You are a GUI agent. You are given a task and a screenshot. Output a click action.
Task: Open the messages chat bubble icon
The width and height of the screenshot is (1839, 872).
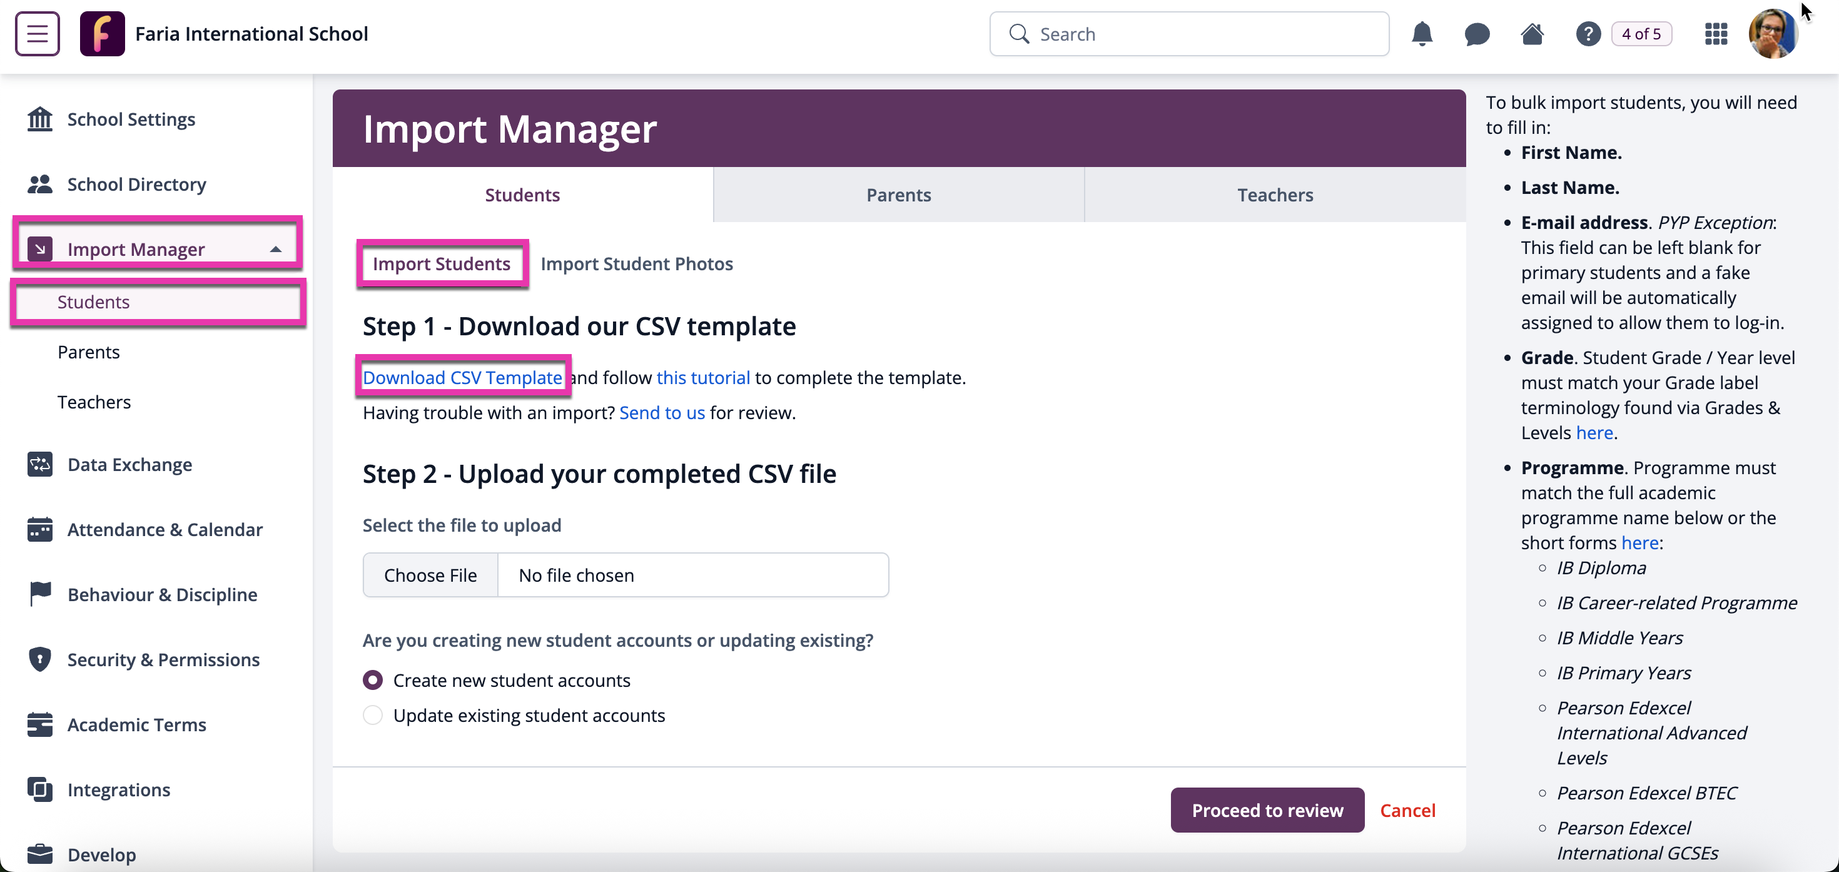tap(1476, 34)
